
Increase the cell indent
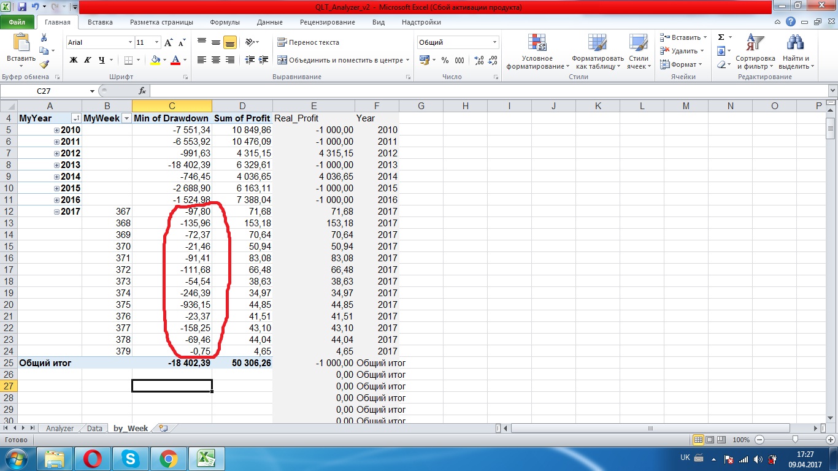[x=264, y=60]
